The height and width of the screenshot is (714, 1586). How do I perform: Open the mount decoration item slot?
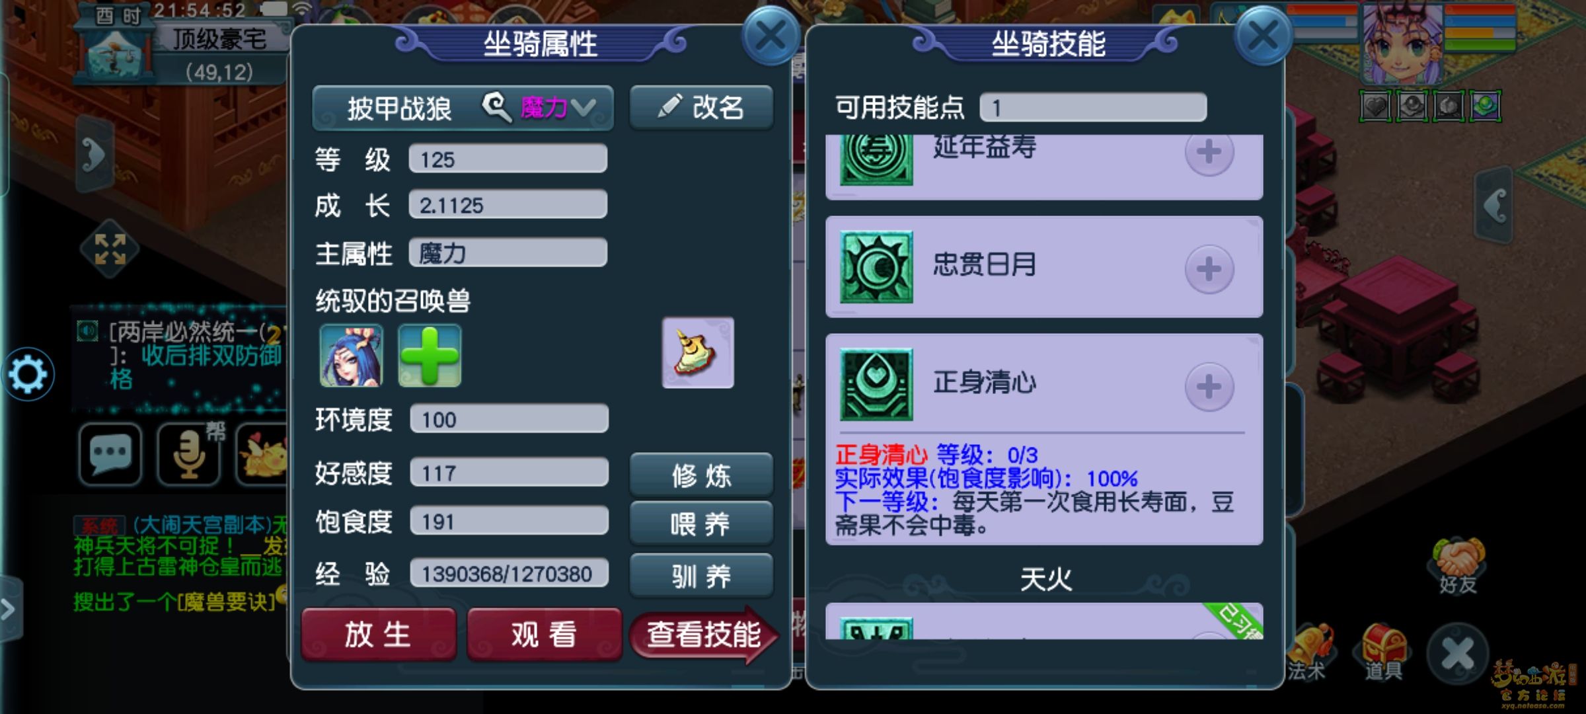pos(698,352)
